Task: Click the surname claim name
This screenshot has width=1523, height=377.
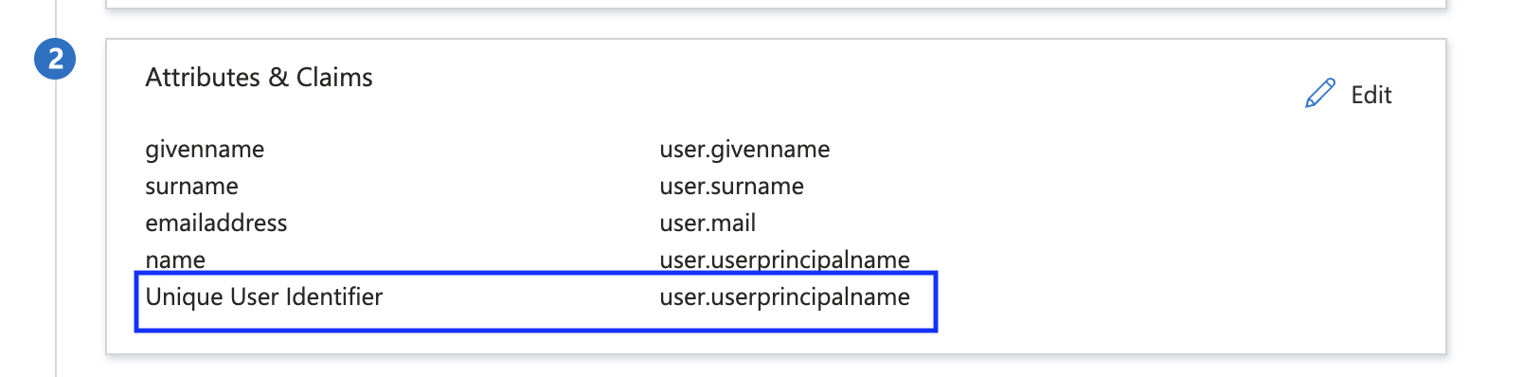Action: pyautogui.click(x=191, y=187)
